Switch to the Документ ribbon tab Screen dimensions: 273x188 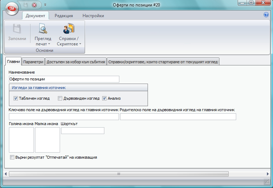click(x=35, y=16)
